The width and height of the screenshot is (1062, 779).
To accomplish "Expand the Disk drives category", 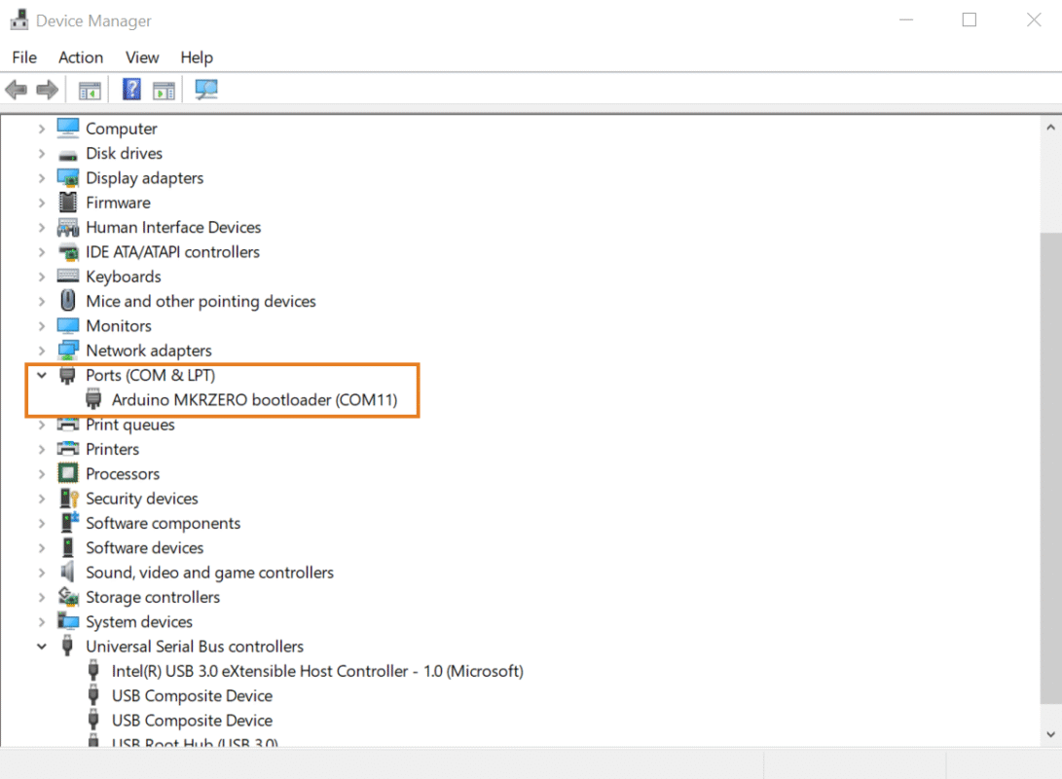I will click(41, 154).
